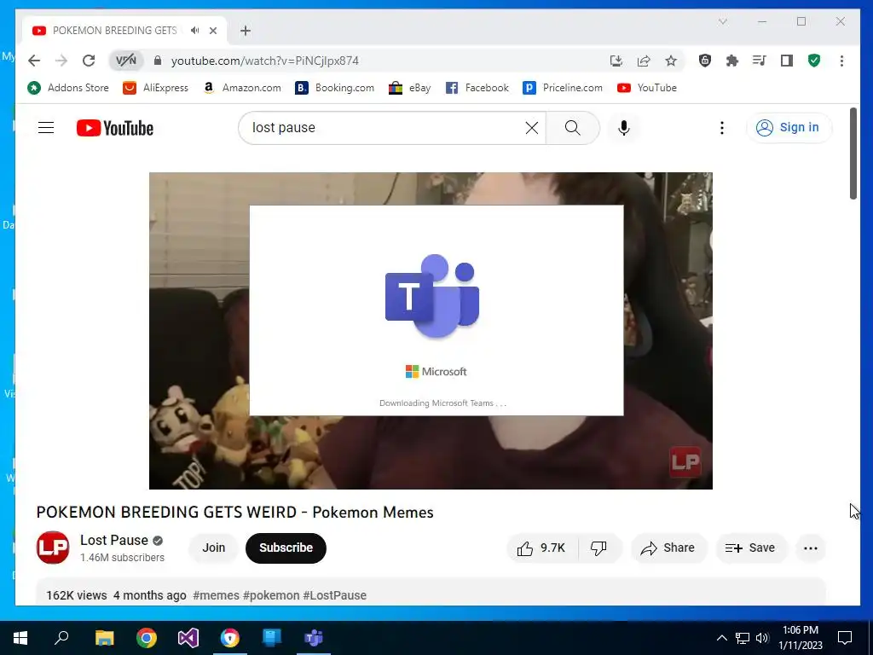Open the notification center icon
Image resolution: width=873 pixels, height=655 pixels.
845,638
